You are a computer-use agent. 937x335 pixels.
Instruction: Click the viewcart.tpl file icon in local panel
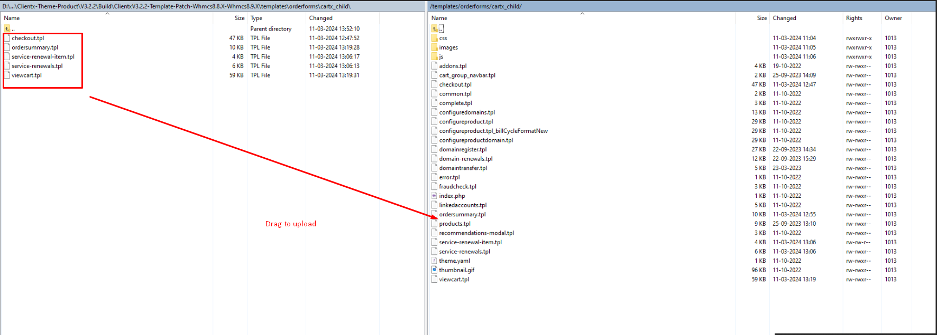tap(7, 75)
